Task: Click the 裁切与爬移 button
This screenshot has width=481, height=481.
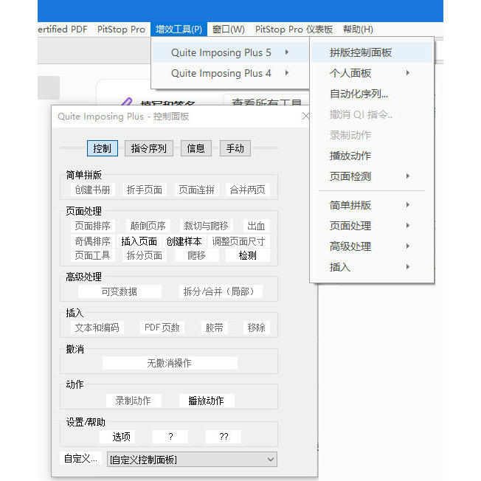Action: [x=206, y=226]
